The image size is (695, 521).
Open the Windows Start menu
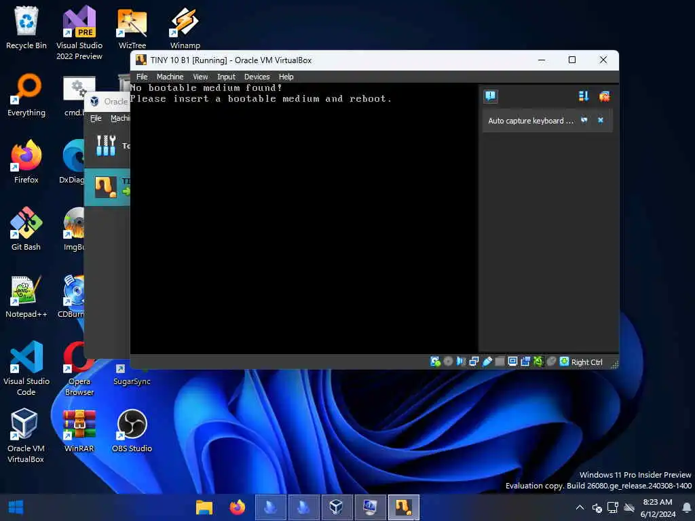click(x=16, y=507)
